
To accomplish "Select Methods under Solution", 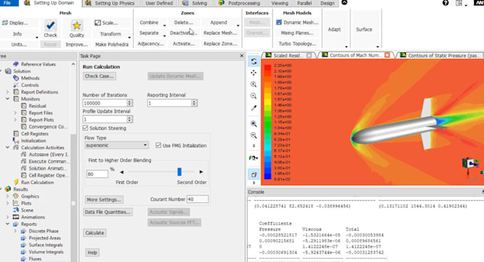I will (x=30, y=78).
